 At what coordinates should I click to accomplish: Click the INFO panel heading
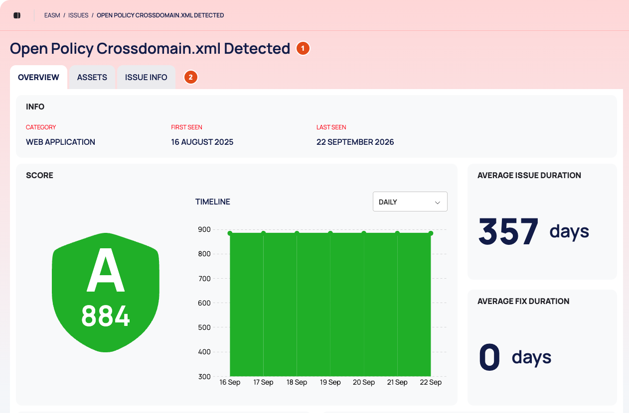coord(35,106)
